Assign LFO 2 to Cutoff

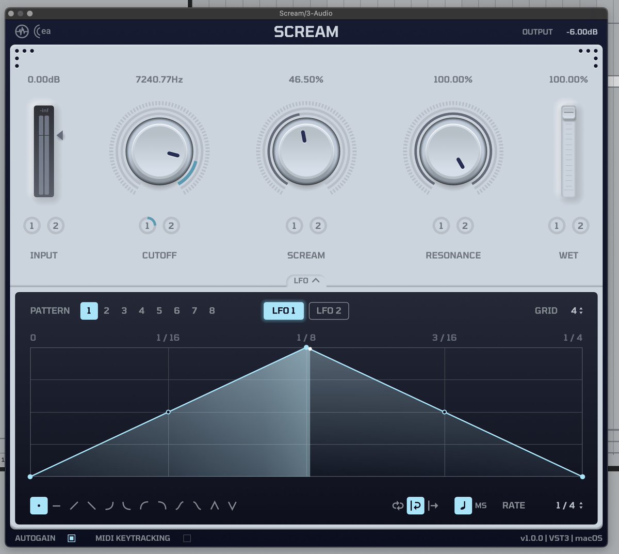click(x=171, y=226)
